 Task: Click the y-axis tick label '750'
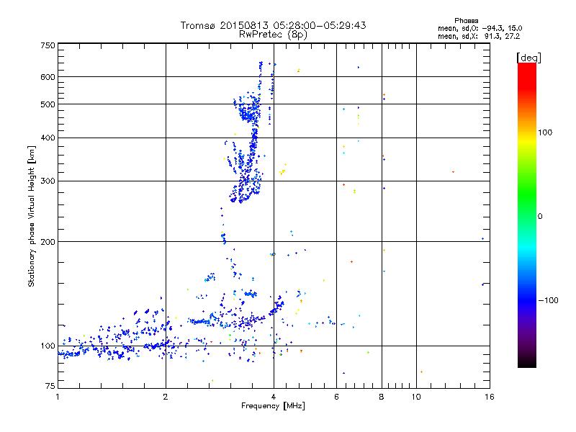click(x=48, y=45)
